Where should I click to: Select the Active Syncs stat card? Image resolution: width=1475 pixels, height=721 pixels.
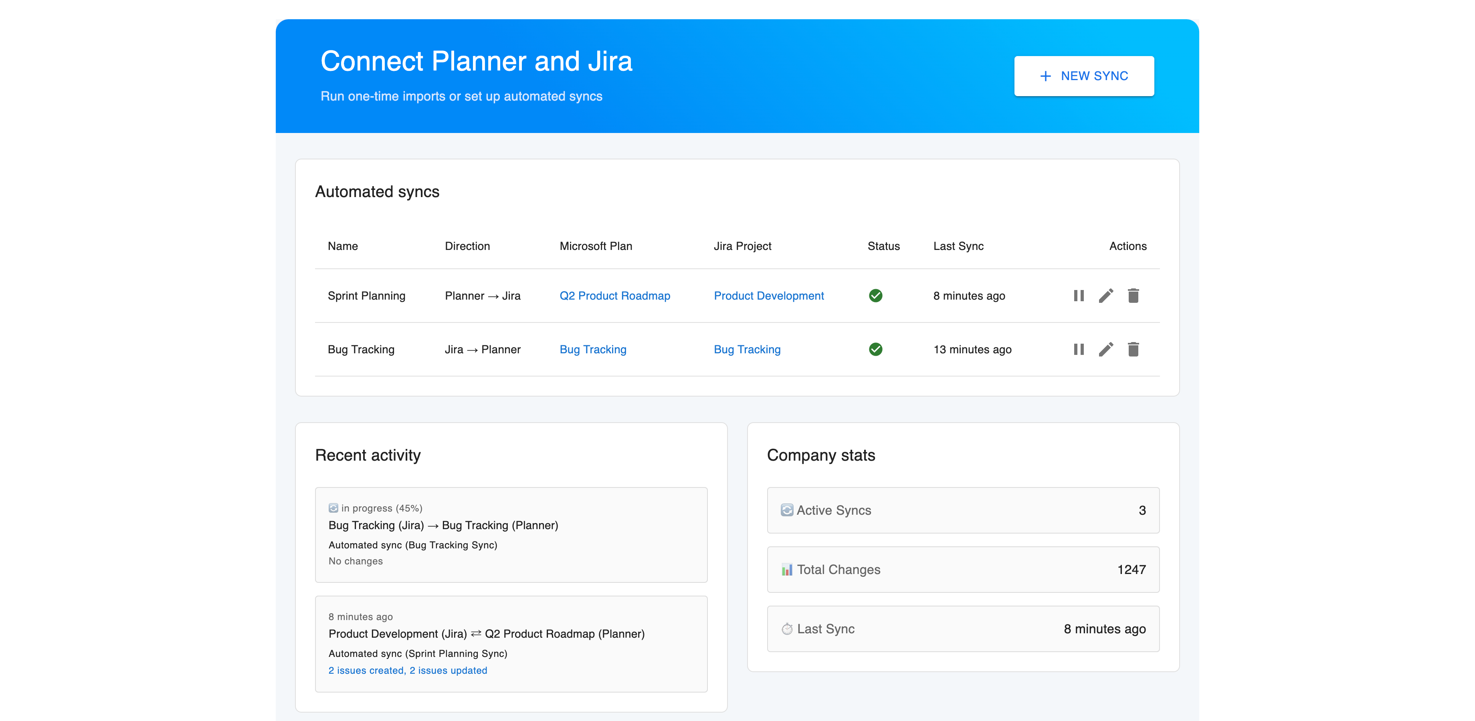point(962,510)
